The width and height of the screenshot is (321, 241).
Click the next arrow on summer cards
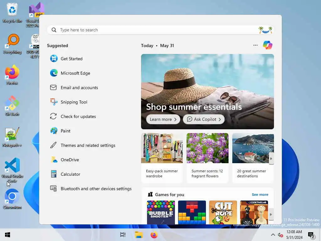click(271, 158)
